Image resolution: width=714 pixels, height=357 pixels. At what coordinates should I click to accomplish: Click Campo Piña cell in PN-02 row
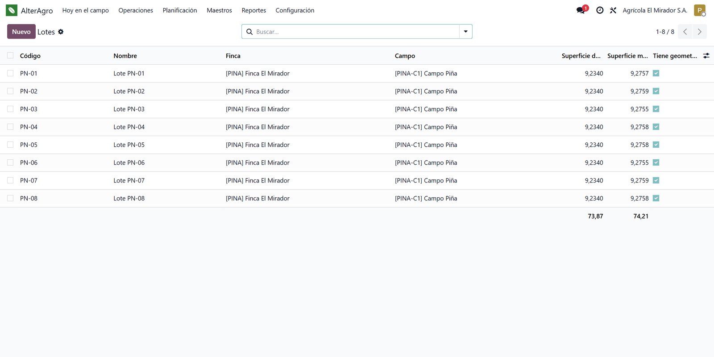[426, 91]
